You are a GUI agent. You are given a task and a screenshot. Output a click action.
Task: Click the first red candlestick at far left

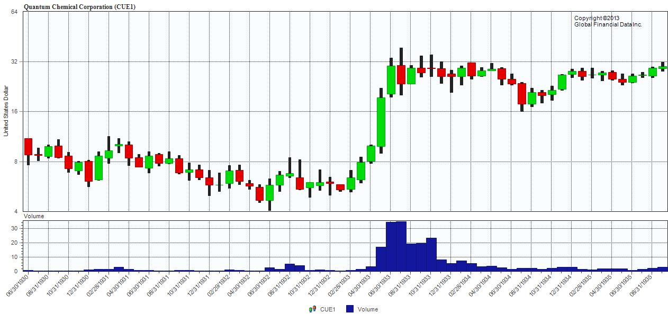click(28, 147)
